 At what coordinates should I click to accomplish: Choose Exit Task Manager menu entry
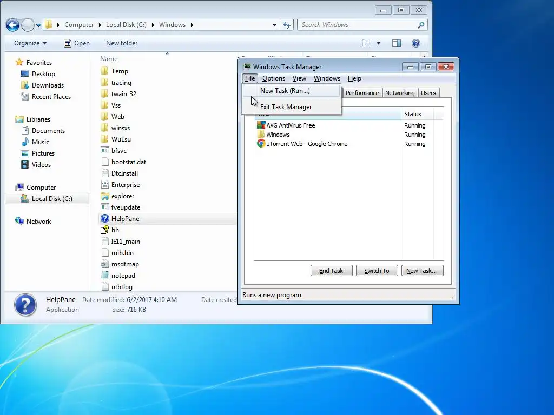tap(292, 107)
